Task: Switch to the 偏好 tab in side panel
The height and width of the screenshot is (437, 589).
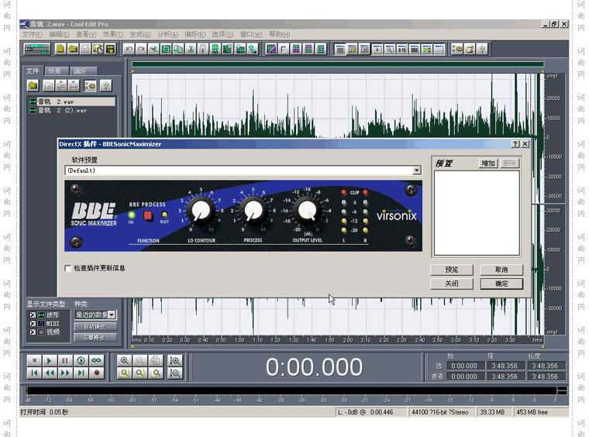Action: pyautogui.click(x=82, y=71)
